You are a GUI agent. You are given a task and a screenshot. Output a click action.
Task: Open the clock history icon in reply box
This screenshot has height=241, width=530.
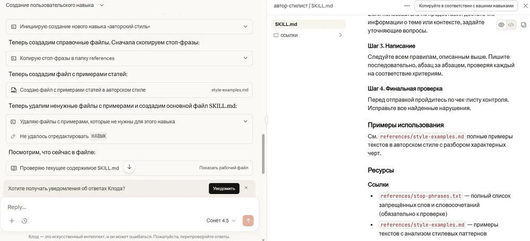pos(24,221)
